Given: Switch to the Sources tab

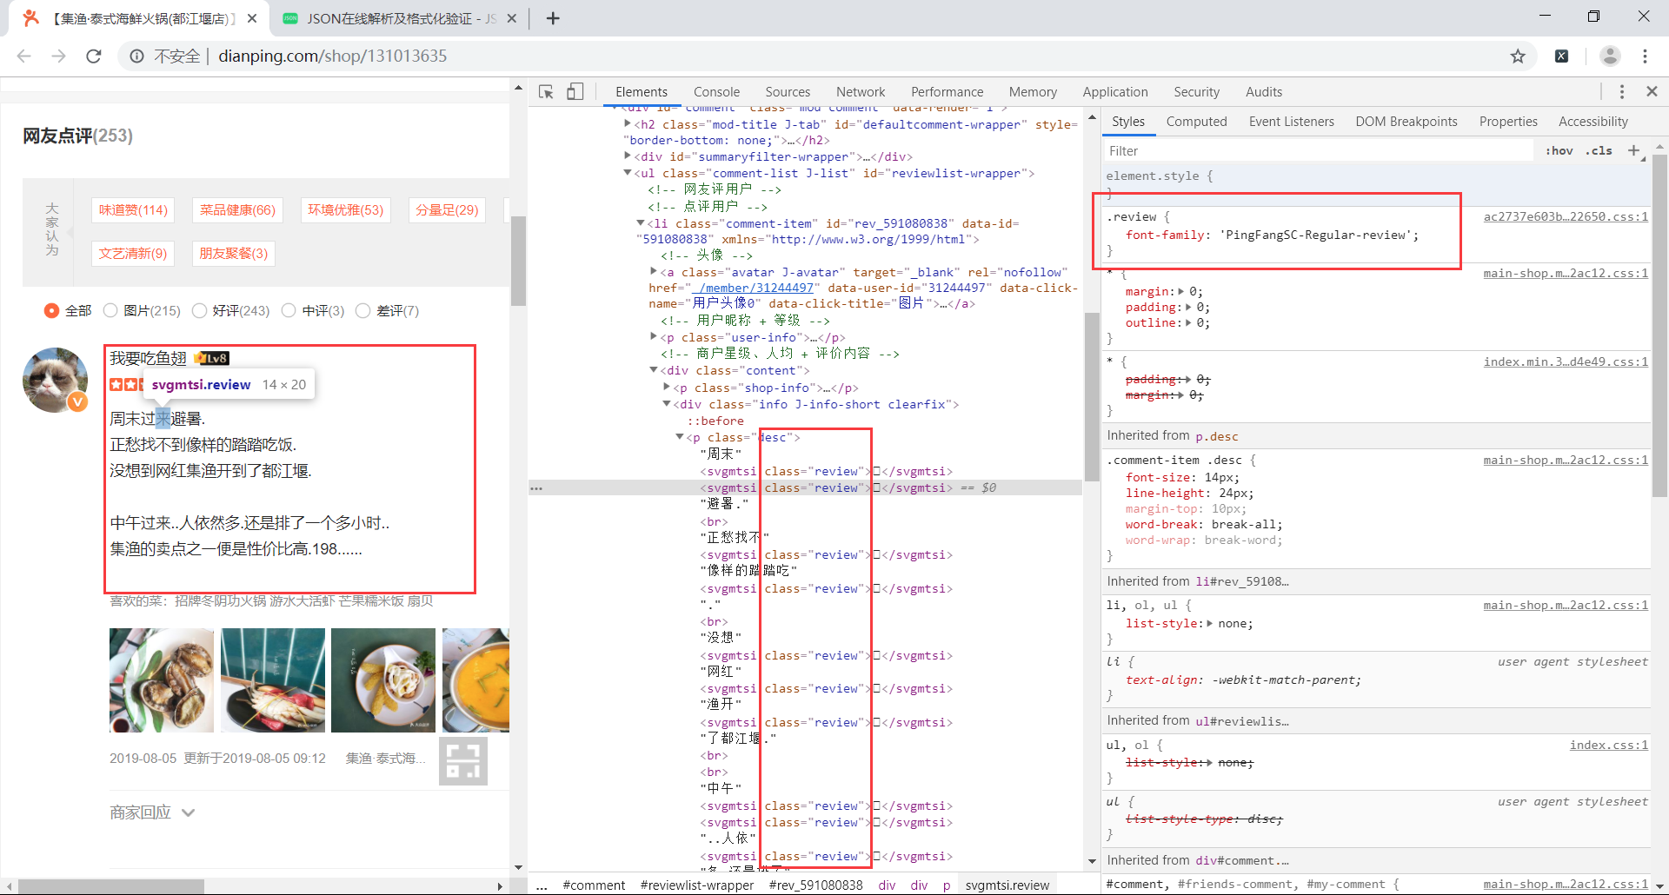Looking at the screenshot, I should pos(788,92).
